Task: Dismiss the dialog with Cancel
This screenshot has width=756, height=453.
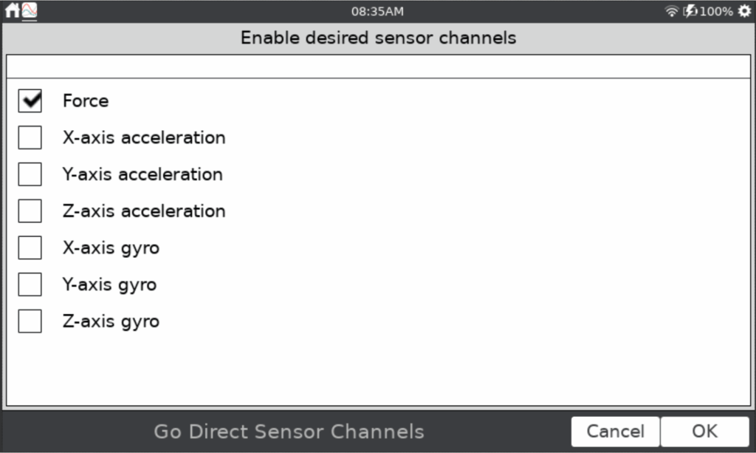Action: click(615, 432)
